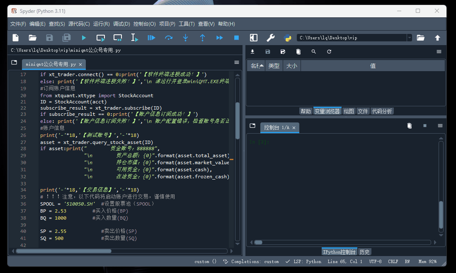Expand the working directory dropdown
The image size is (456, 273).
(x=410, y=38)
